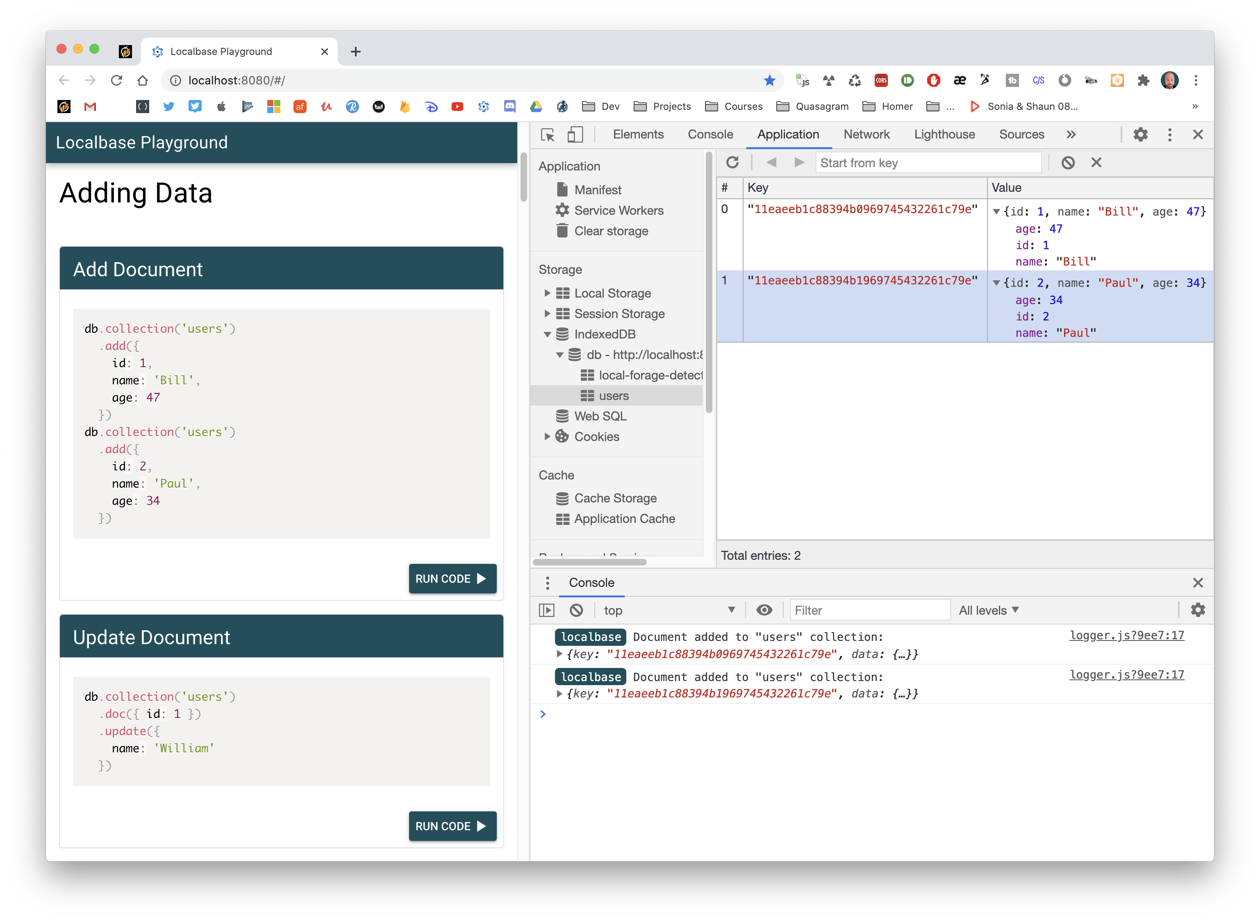
Task: Collapse the IndexedDB tree node
Action: click(547, 334)
